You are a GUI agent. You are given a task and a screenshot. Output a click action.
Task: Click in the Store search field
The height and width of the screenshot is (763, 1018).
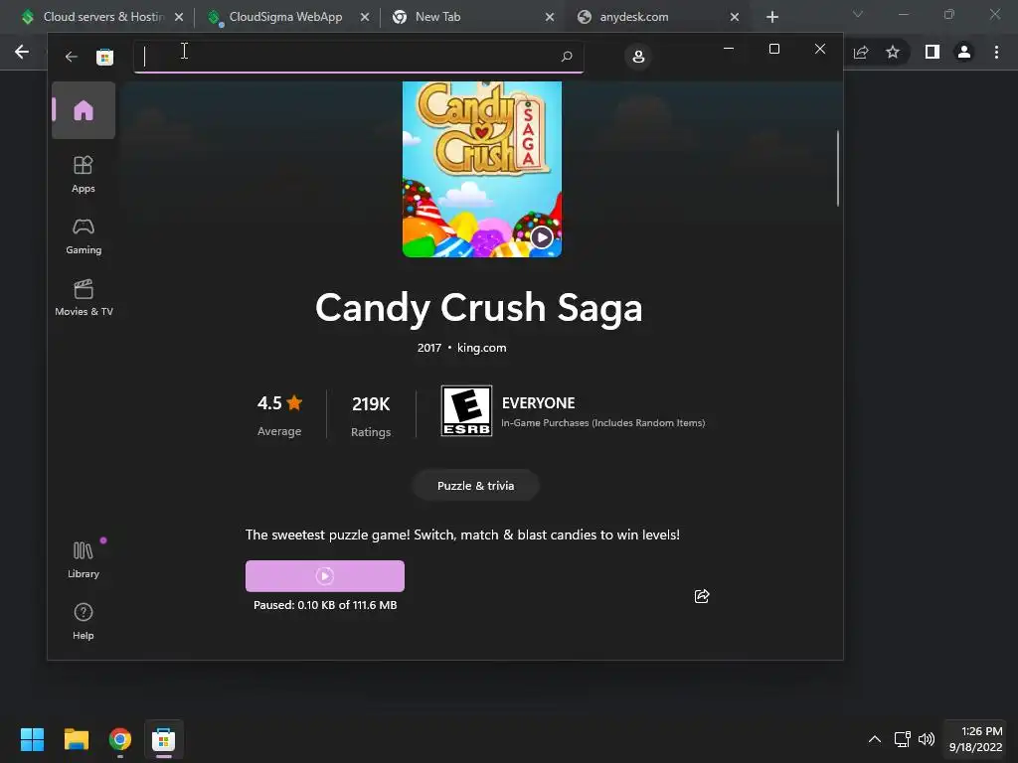[x=358, y=57]
